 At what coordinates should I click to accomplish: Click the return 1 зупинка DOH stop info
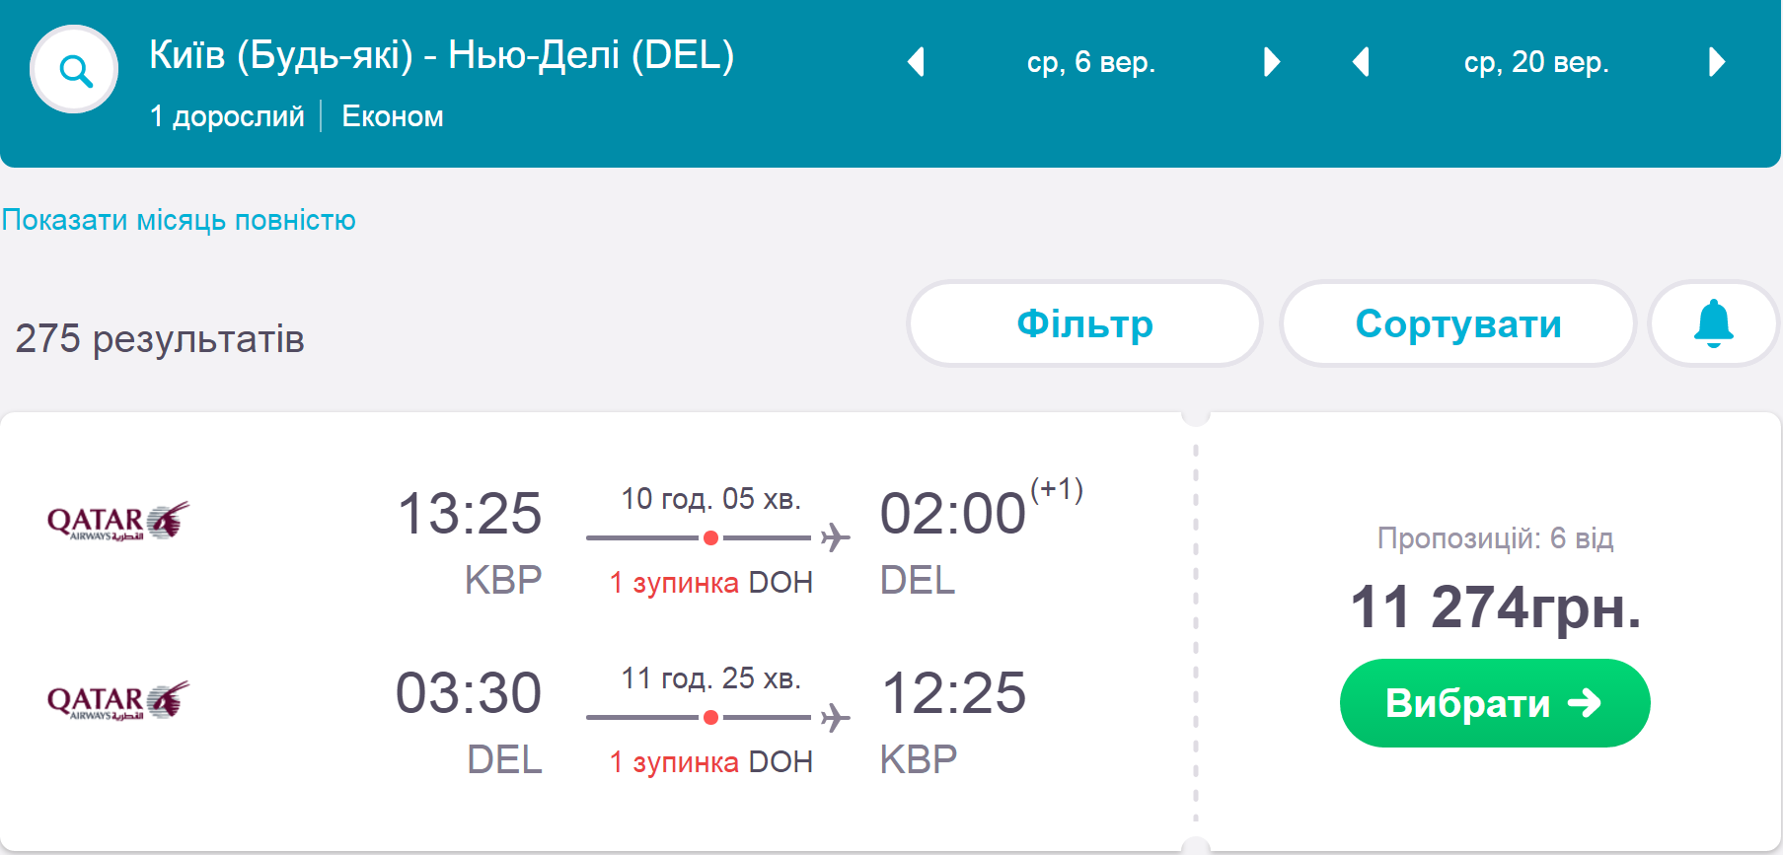[x=710, y=762]
